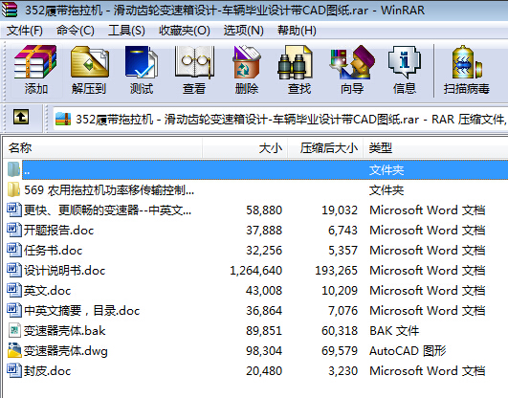This screenshot has height=398, width=508.
Task: Sort by the 类型 column header
Action: 435,148
